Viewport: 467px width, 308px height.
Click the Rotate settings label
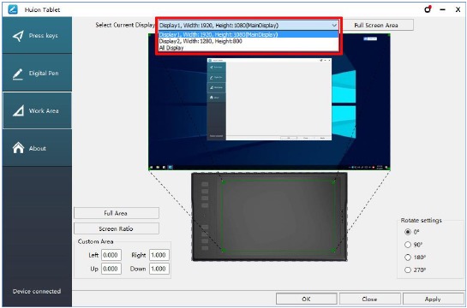421,220
